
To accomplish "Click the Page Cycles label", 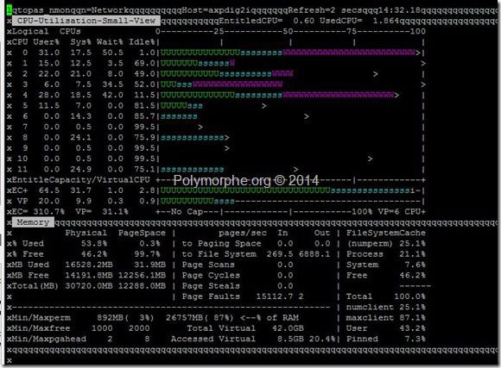I will coord(211,275).
